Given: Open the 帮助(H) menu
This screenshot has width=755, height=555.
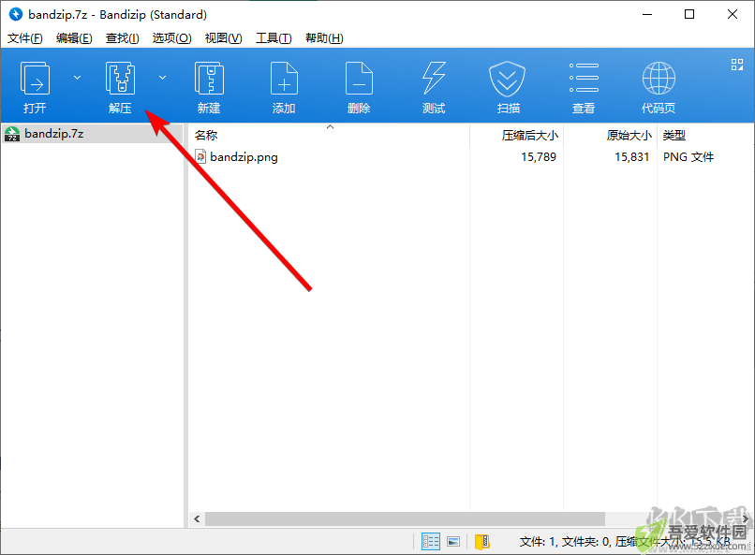Looking at the screenshot, I should [324, 38].
